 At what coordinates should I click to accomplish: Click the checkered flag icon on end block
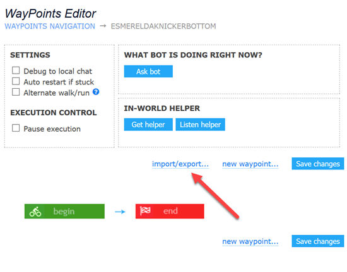[145, 211]
